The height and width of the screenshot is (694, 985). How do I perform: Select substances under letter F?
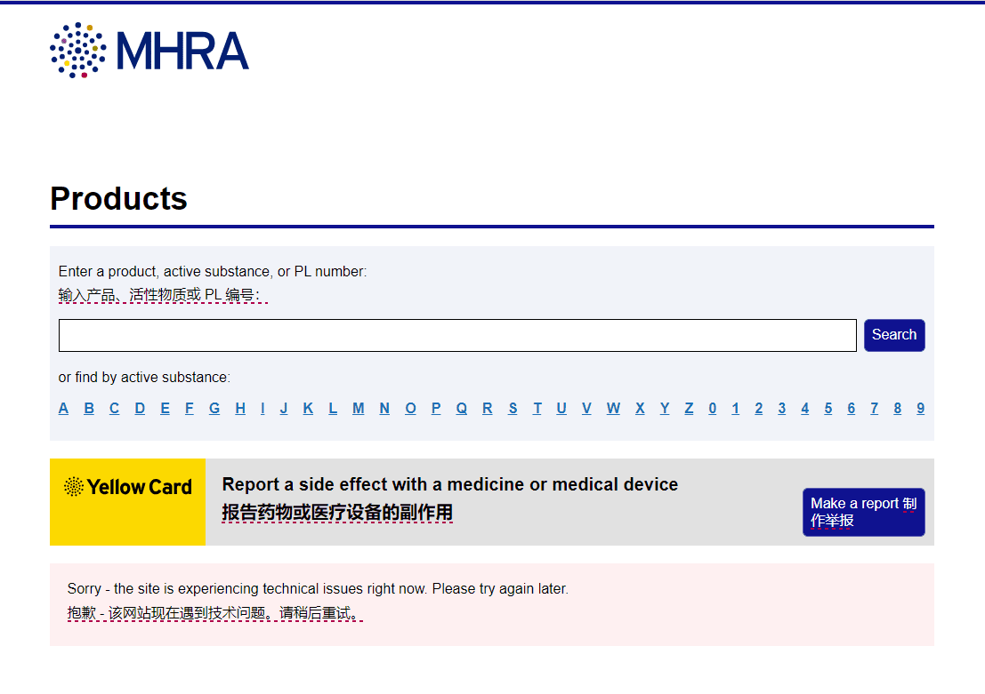[189, 408]
